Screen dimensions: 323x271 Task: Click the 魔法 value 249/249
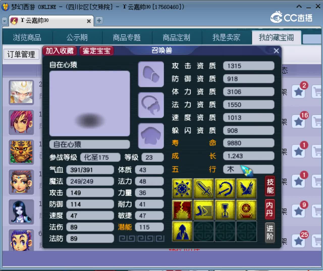click(x=90, y=181)
